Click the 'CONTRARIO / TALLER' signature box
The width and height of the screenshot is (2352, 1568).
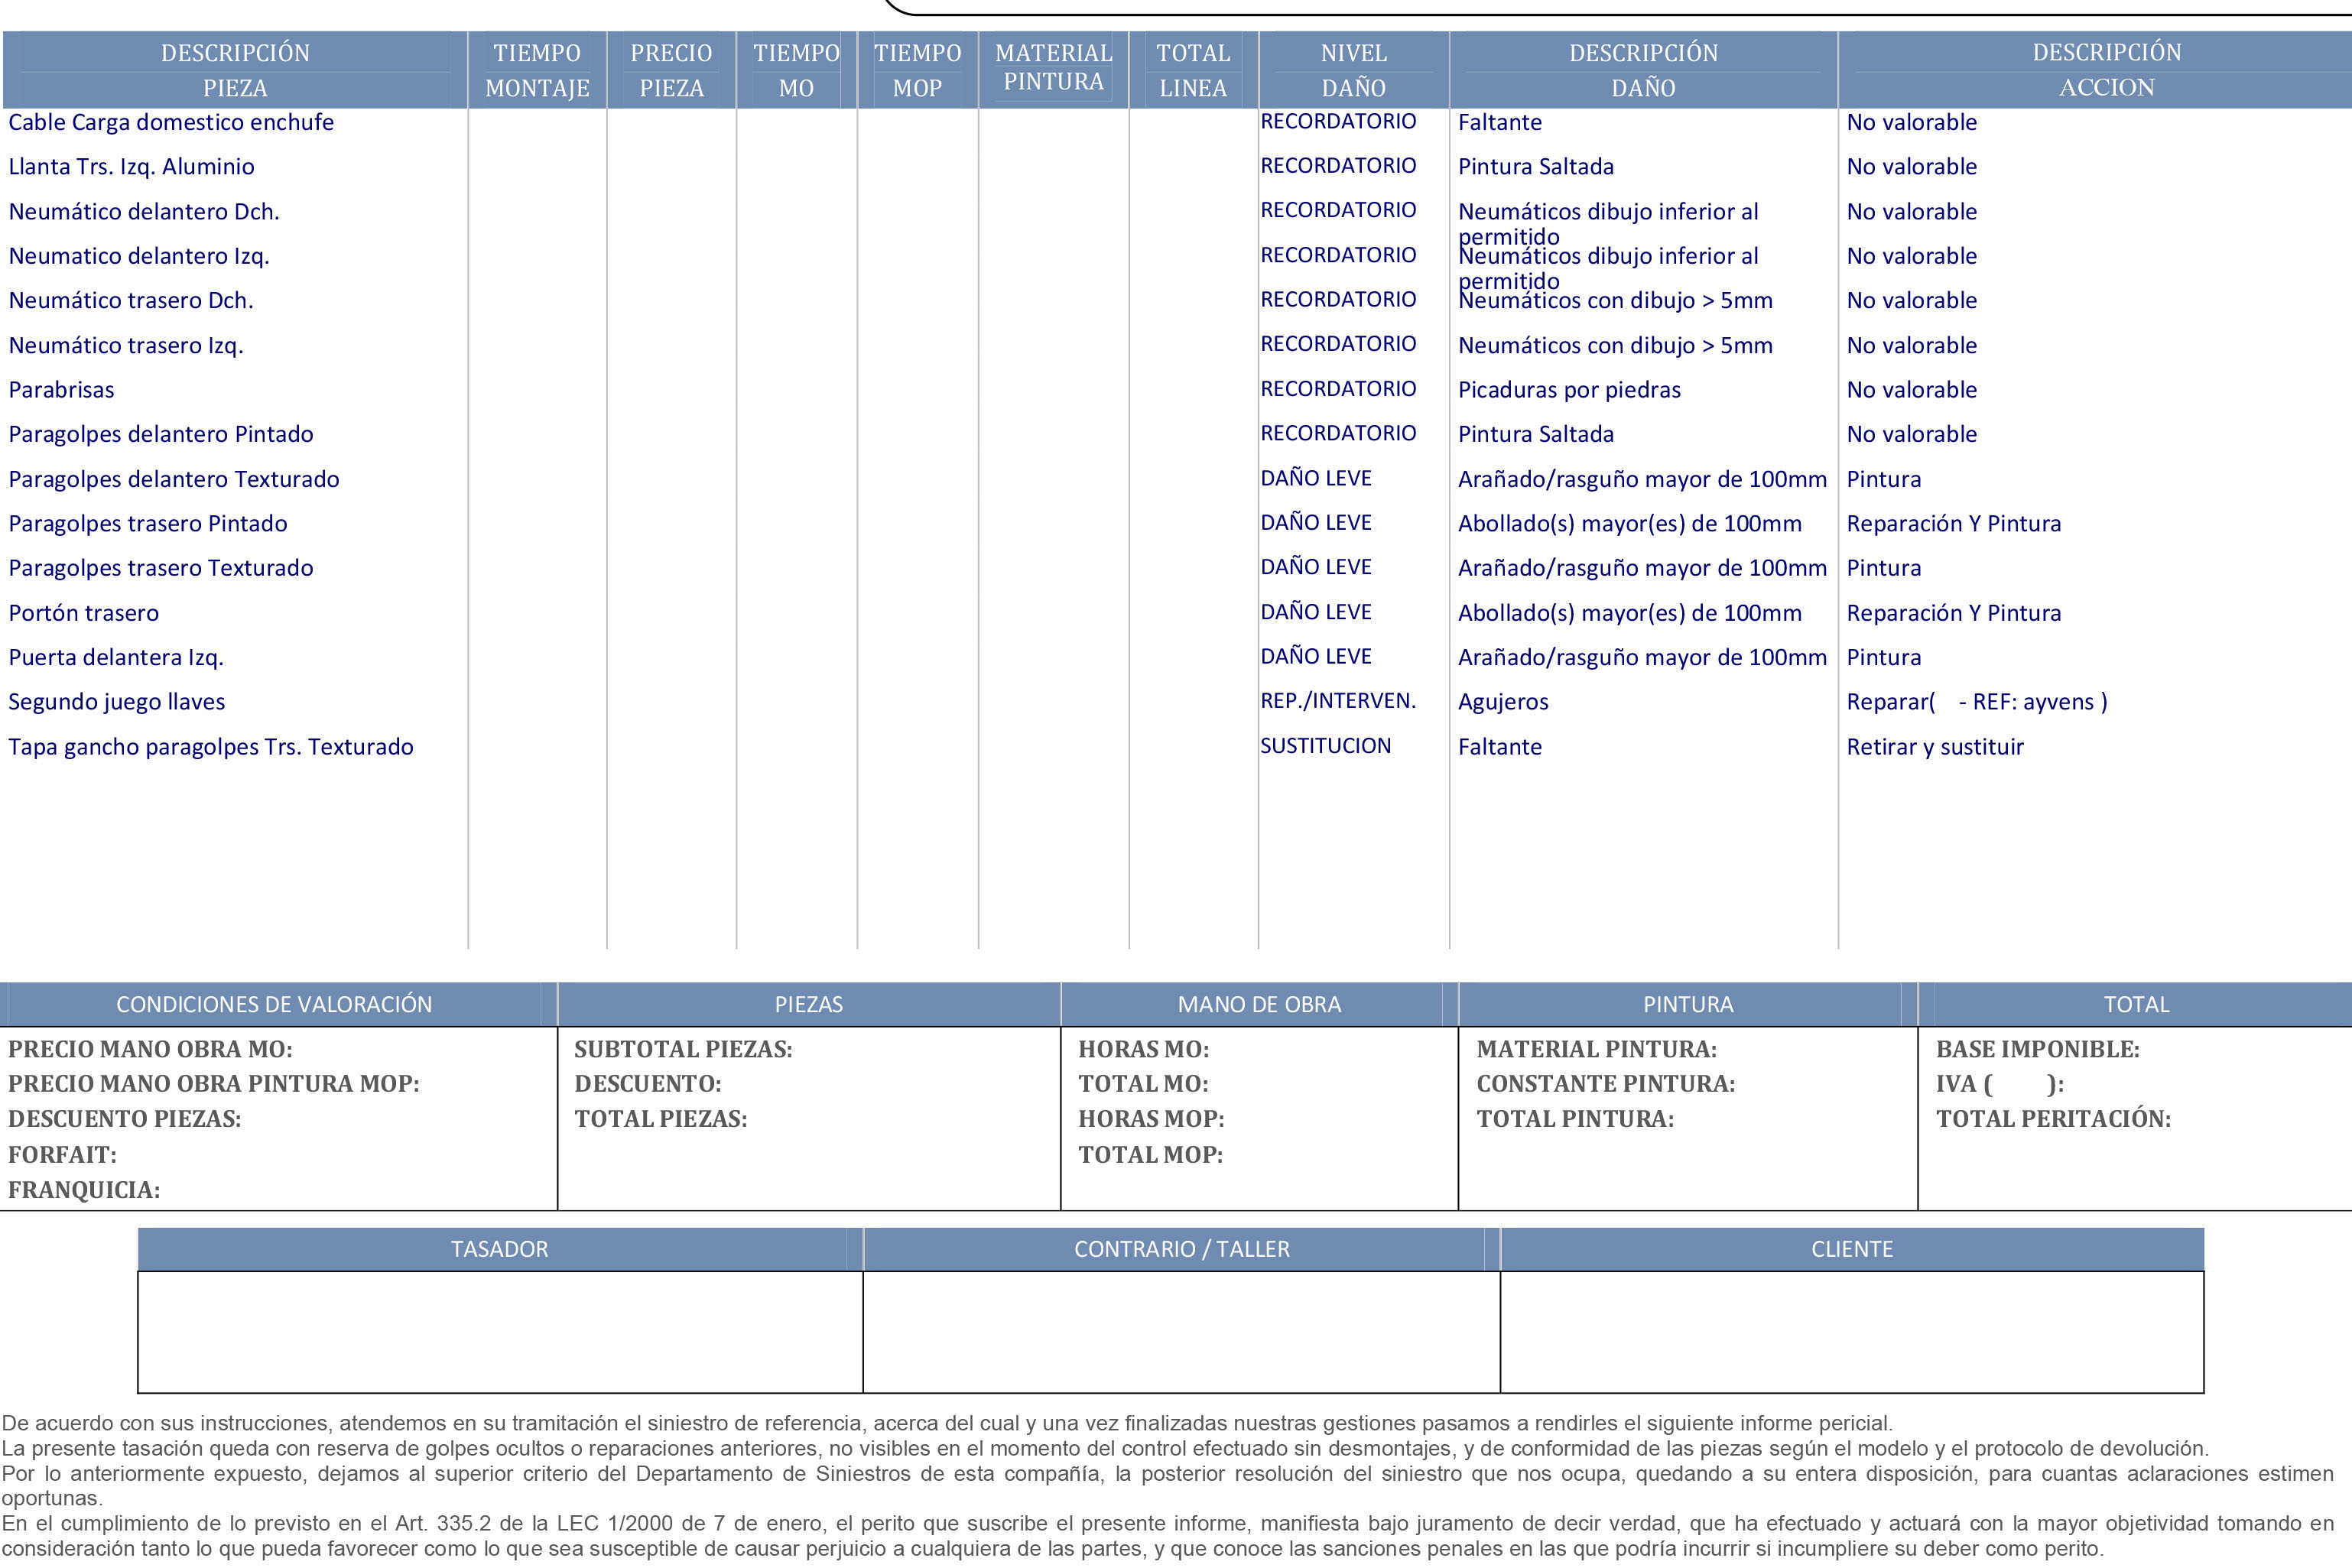pos(1181,1332)
